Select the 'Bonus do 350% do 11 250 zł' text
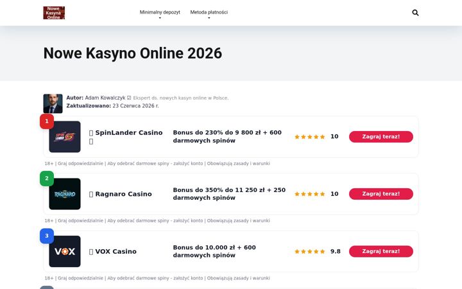Image resolution: width=462 pixels, height=289 pixels. pyautogui.click(x=219, y=190)
